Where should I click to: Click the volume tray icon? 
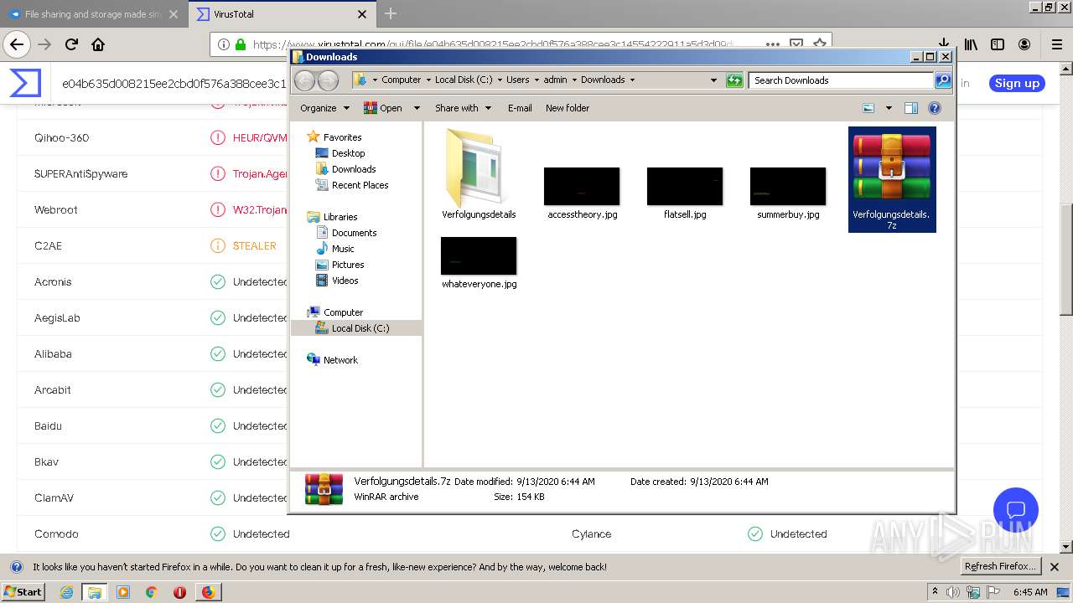point(954,592)
